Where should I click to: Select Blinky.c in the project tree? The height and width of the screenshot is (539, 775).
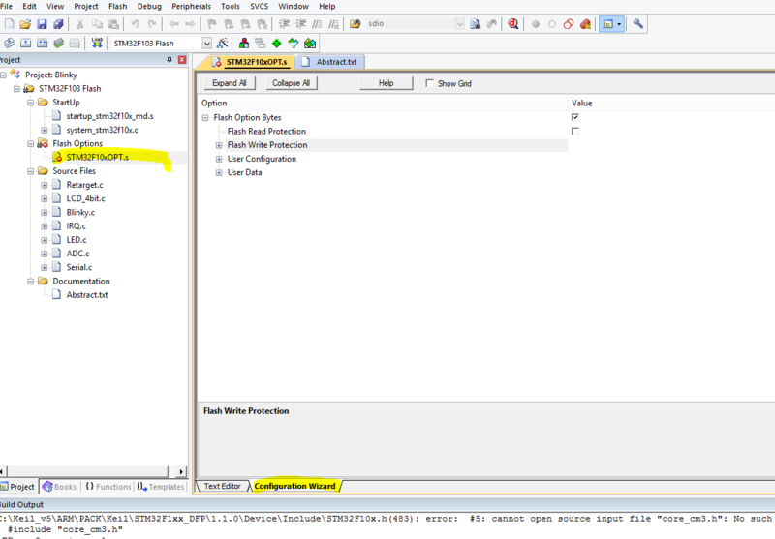79,212
